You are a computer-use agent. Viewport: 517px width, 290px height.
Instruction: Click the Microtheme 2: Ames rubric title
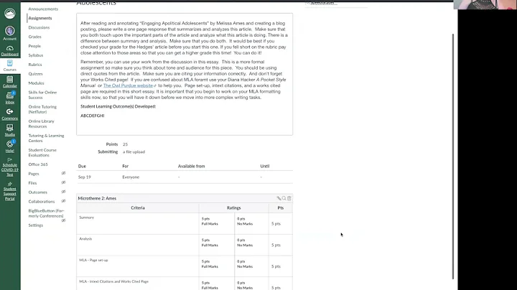(x=97, y=198)
